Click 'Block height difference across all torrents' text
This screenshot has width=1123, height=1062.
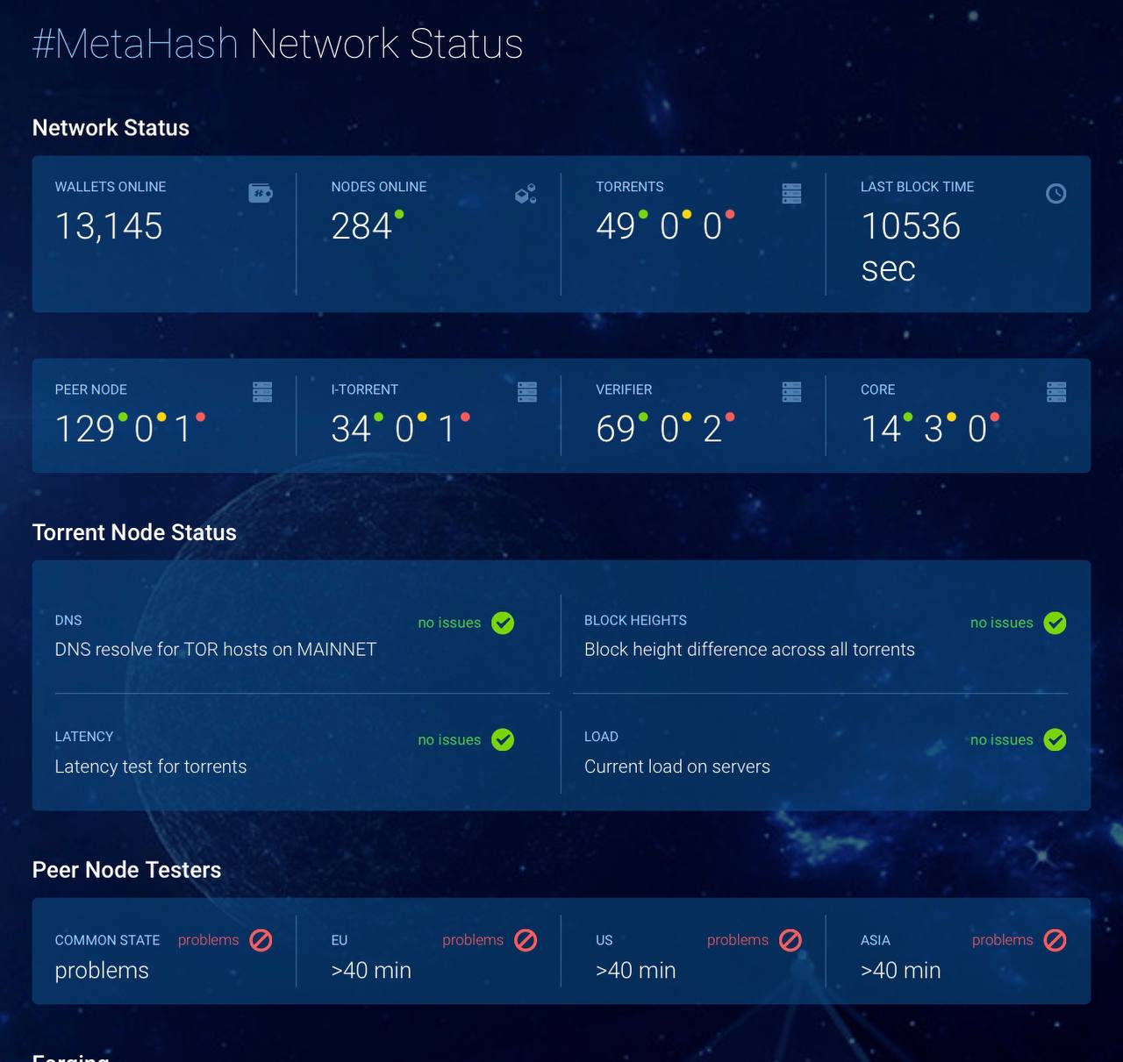(x=749, y=650)
